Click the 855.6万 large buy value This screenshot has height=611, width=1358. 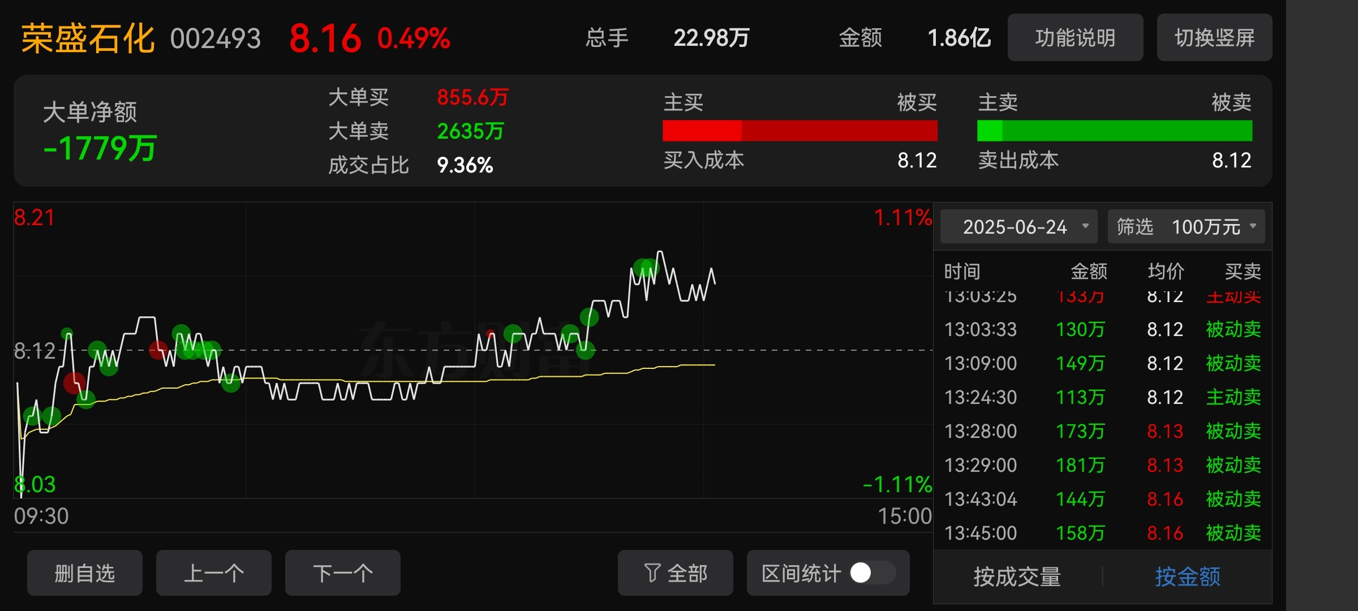472,97
